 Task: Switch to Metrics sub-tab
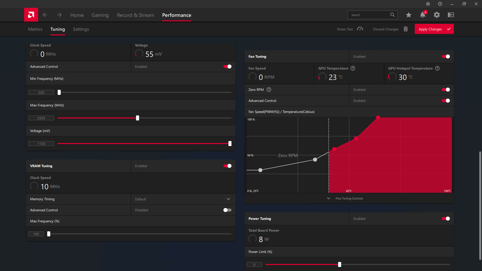click(x=35, y=29)
